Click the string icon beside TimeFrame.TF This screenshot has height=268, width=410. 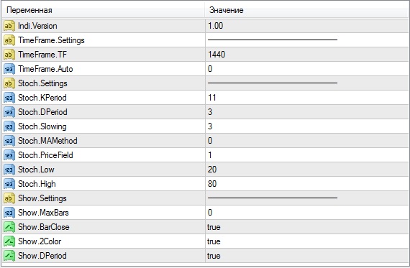(x=9, y=55)
